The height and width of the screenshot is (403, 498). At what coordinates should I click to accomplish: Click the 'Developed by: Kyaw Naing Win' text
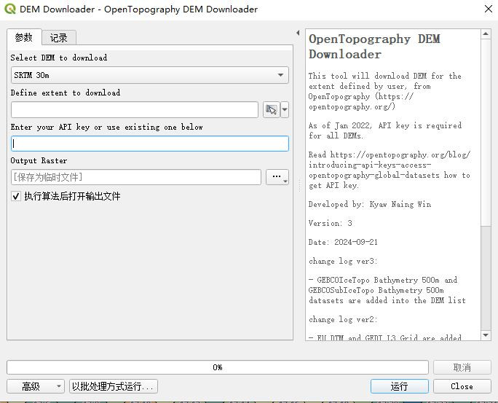click(370, 204)
